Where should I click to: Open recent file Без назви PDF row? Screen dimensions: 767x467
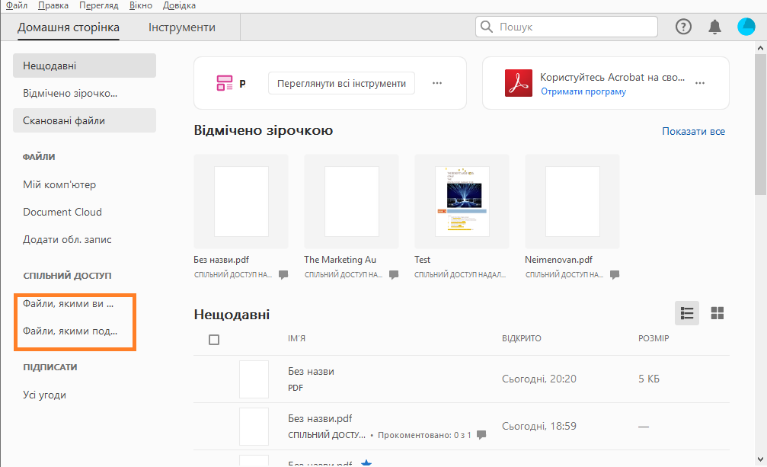(462, 379)
